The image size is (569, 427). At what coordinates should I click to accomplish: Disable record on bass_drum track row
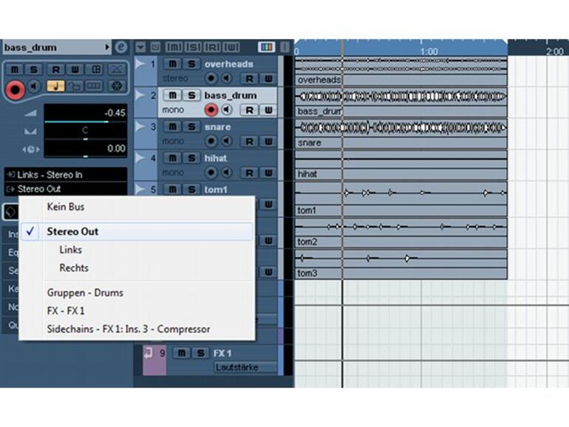211,109
